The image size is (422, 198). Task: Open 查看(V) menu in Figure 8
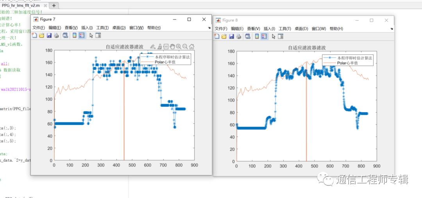(x=254, y=29)
